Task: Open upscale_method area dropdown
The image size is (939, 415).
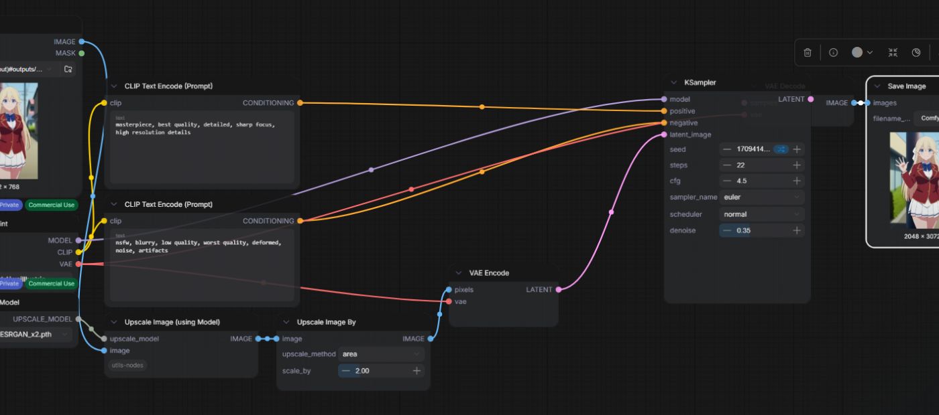Action: (381, 354)
